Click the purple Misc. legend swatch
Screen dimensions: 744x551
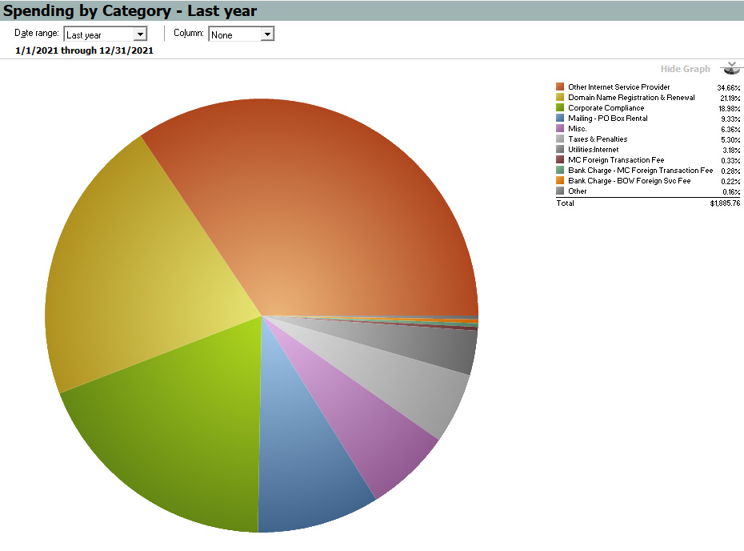click(561, 128)
